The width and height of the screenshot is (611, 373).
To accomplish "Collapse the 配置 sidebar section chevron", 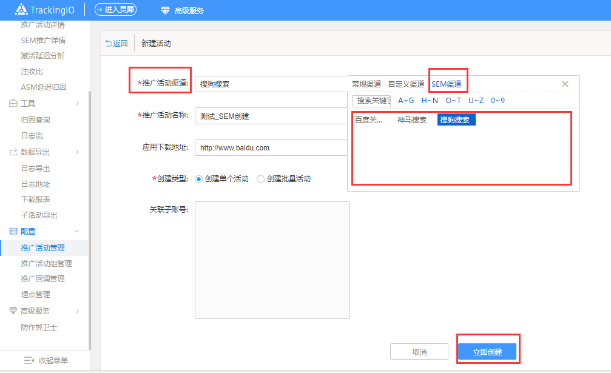I will click(x=77, y=232).
